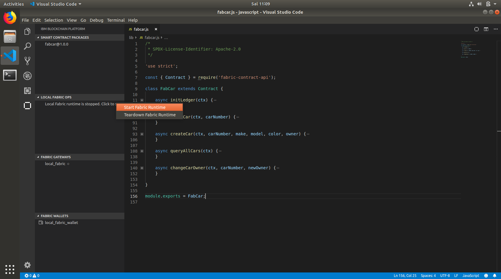The height and width of the screenshot is (279, 501).
Task: Collapse the Local Fabric Ops section
Action: [79, 97]
